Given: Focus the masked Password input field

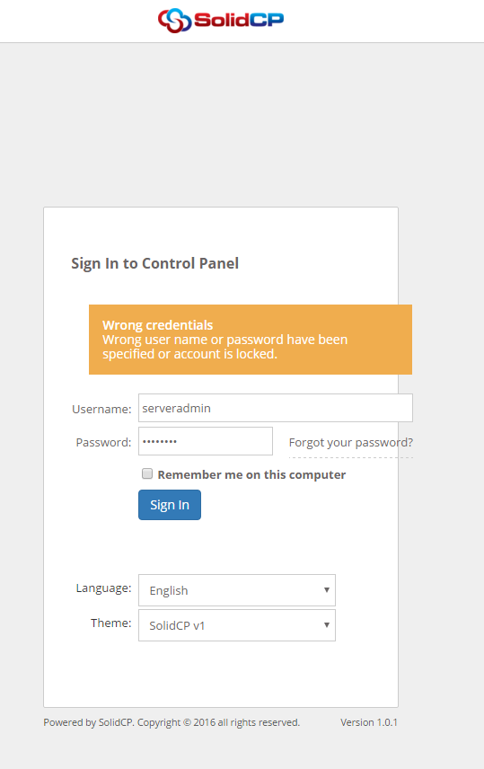Looking at the screenshot, I should (206, 441).
